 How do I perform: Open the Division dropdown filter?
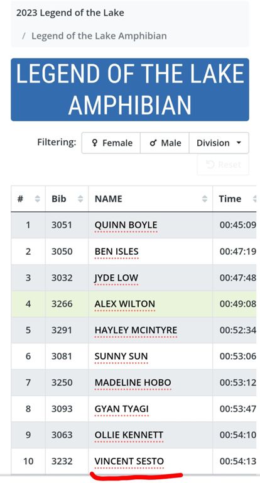pos(219,143)
